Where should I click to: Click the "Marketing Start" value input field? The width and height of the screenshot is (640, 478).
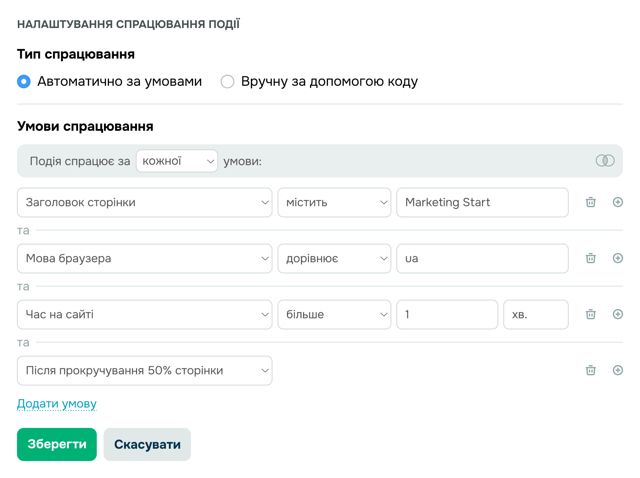(x=482, y=202)
